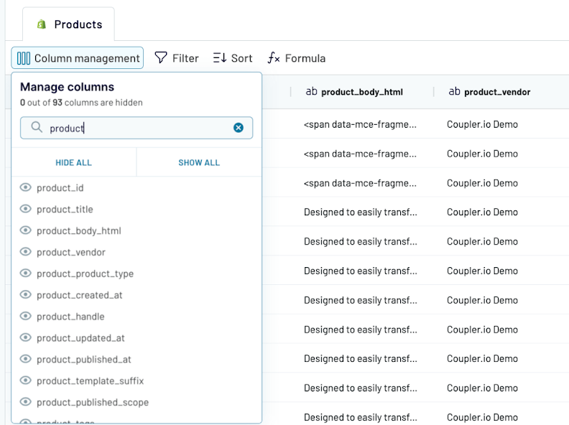Image resolution: width=569 pixels, height=425 pixels.
Task: Click the Manage columns heading
Action: 67,87
